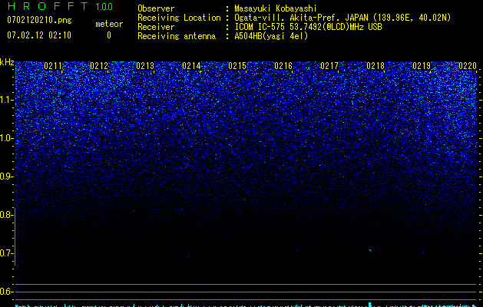Click the 'meteor' counter label
The height and width of the screenshot is (307, 483).
coord(109,24)
